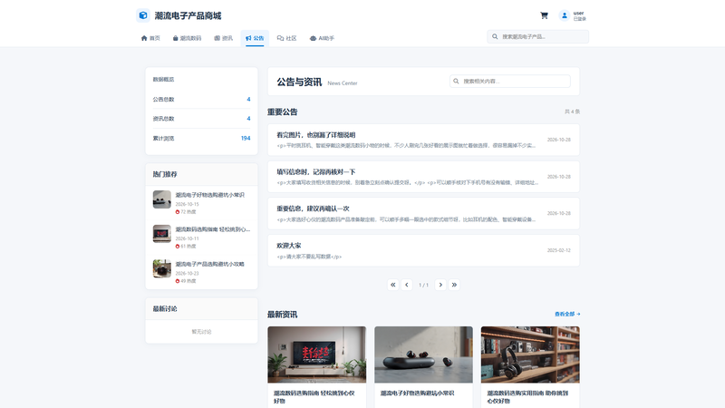
Task: Open news card image showing headphones on shelf
Action: tap(530, 355)
